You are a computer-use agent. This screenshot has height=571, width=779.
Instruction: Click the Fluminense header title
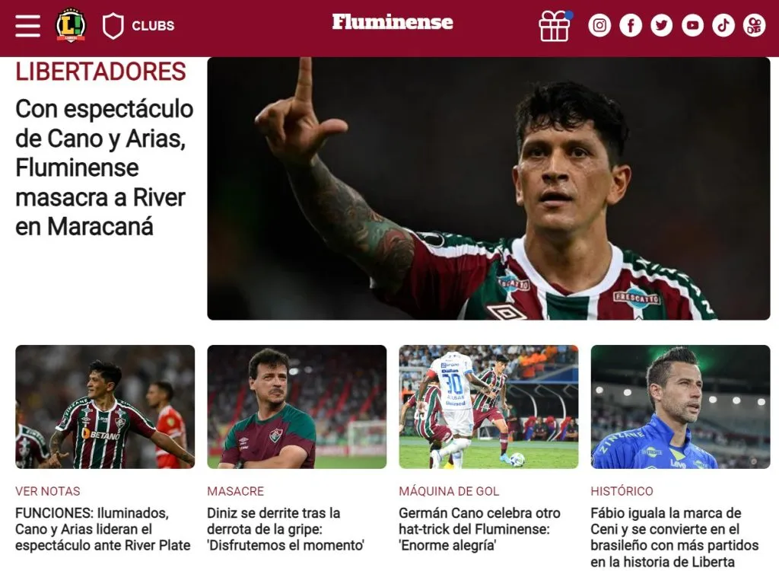pos(393,22)
